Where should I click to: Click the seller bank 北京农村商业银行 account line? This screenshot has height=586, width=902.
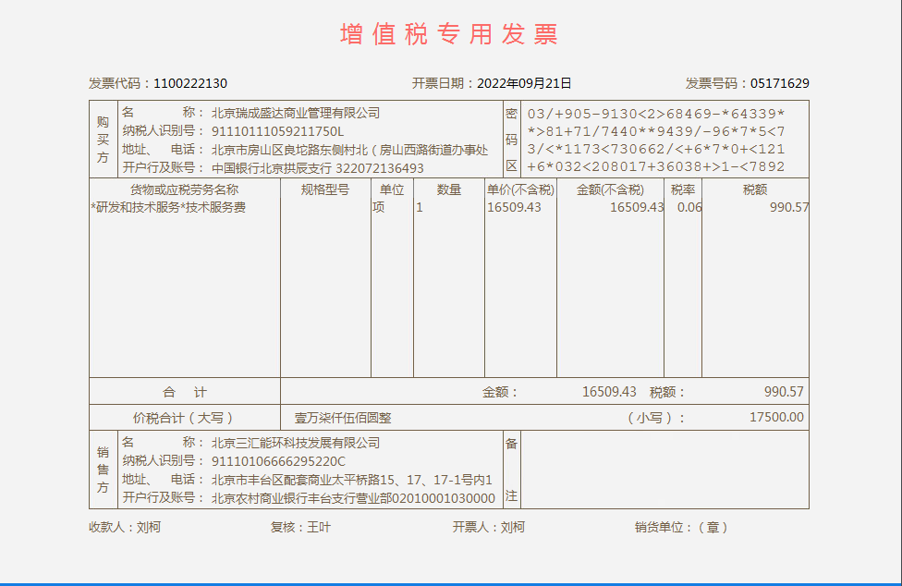(353, 498)
